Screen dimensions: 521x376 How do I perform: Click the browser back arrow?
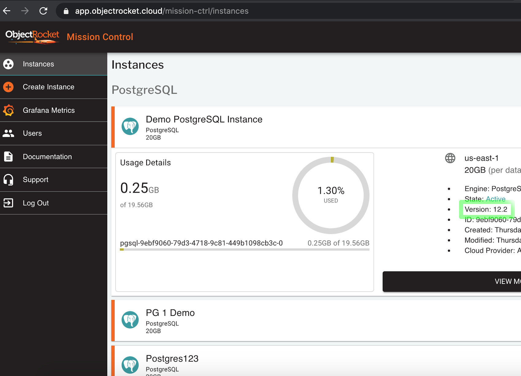(x=7, y=11)
